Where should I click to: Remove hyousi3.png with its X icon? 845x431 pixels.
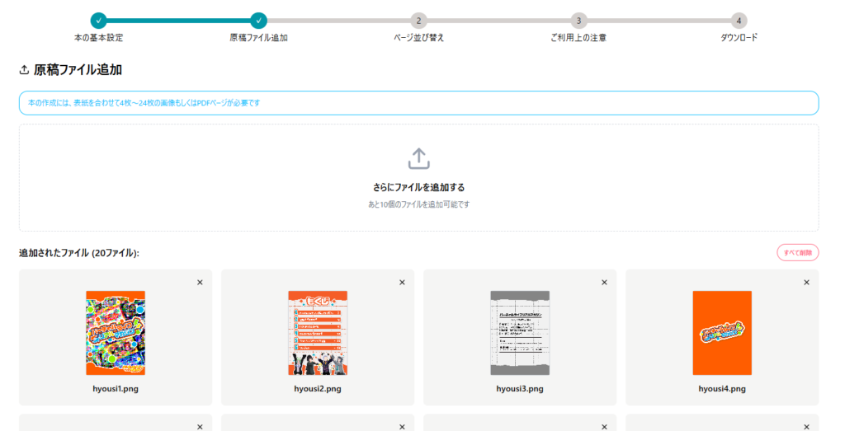coord(604,283)
